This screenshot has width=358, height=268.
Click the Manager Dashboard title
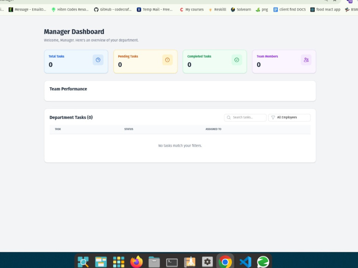pos(74,32)
